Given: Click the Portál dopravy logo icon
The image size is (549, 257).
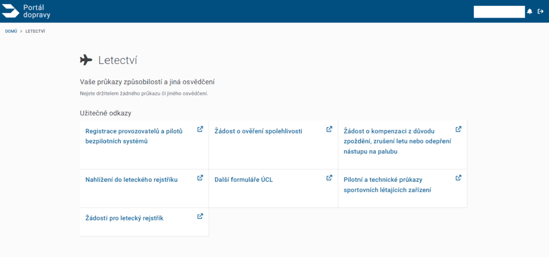Looking at the screenshot, I should coord(11,11).
